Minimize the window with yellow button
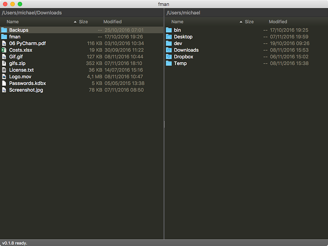This screenshot has height=246, width=328. click(13, 4)
